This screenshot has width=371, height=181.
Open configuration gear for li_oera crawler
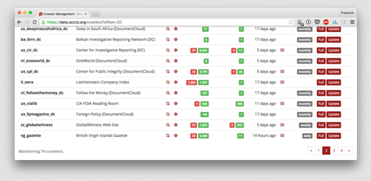pos(176,82)
